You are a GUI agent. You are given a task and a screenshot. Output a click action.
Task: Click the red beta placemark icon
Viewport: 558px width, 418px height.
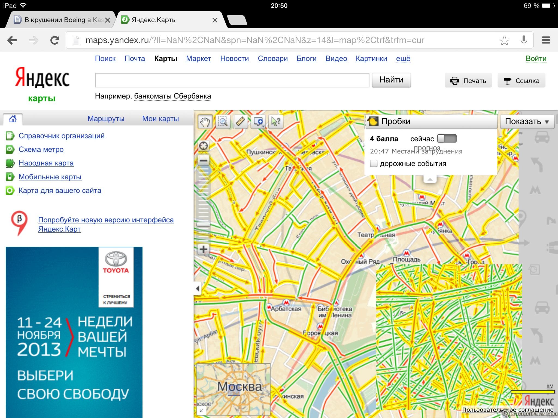[19, 223]
